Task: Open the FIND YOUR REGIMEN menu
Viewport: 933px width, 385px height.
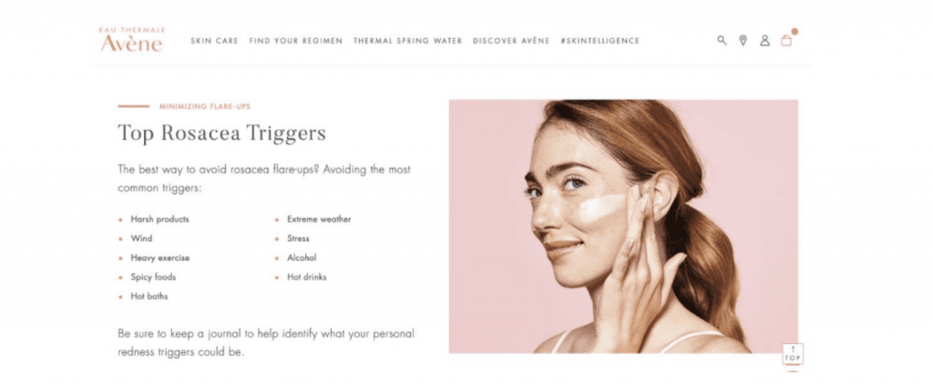Action: coord(296,41)
